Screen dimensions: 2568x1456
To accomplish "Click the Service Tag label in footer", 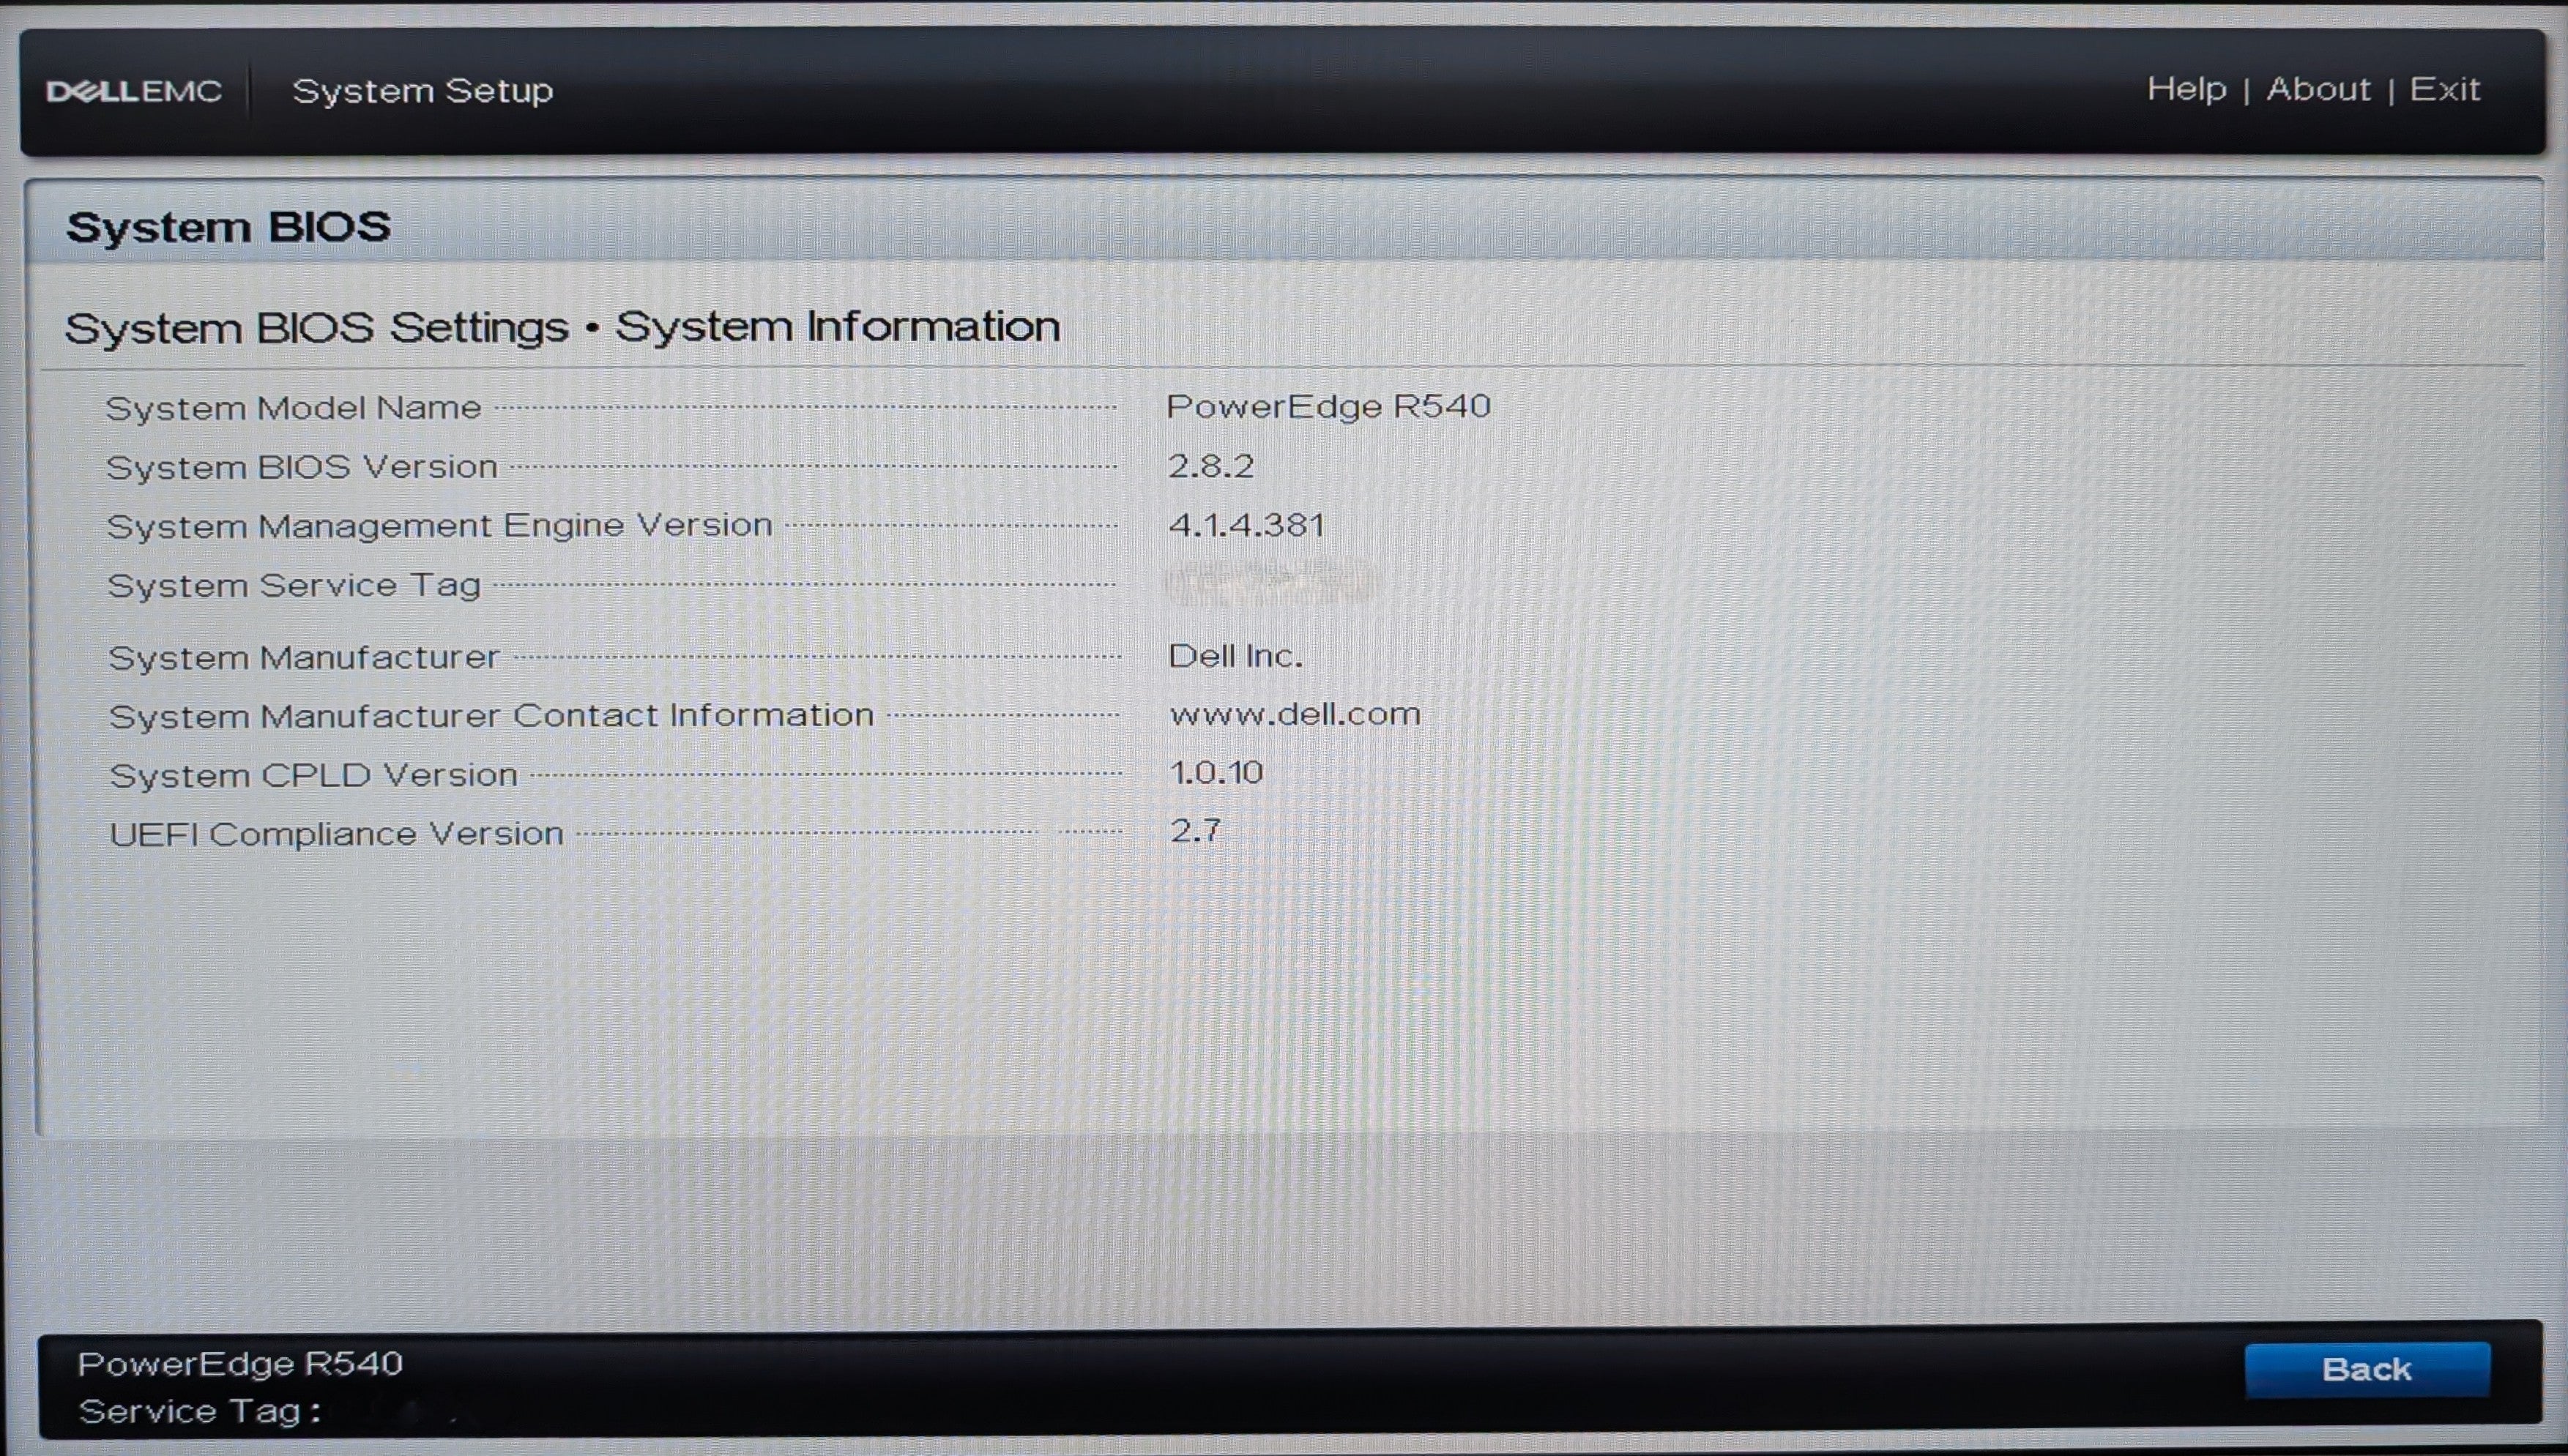I will point(199,1411).
